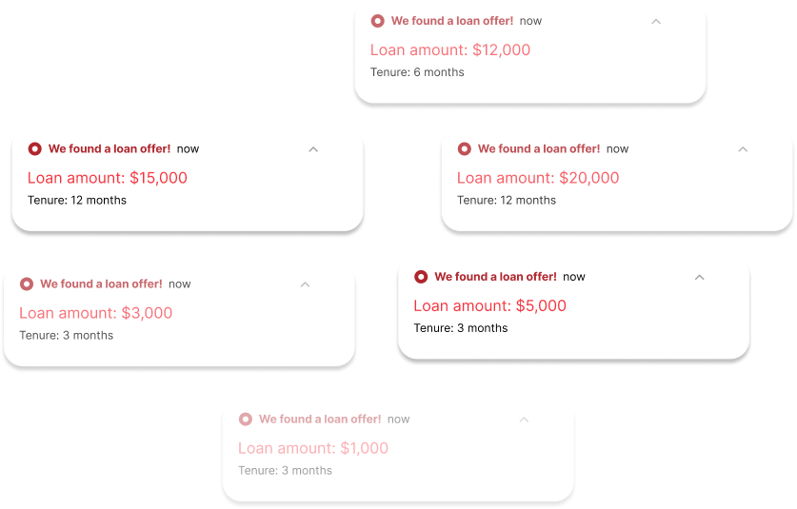This screenshot has width=797, height=509.
Task: Click the "We found a loan offer!" title above $1,000
Action: (320, 419)
